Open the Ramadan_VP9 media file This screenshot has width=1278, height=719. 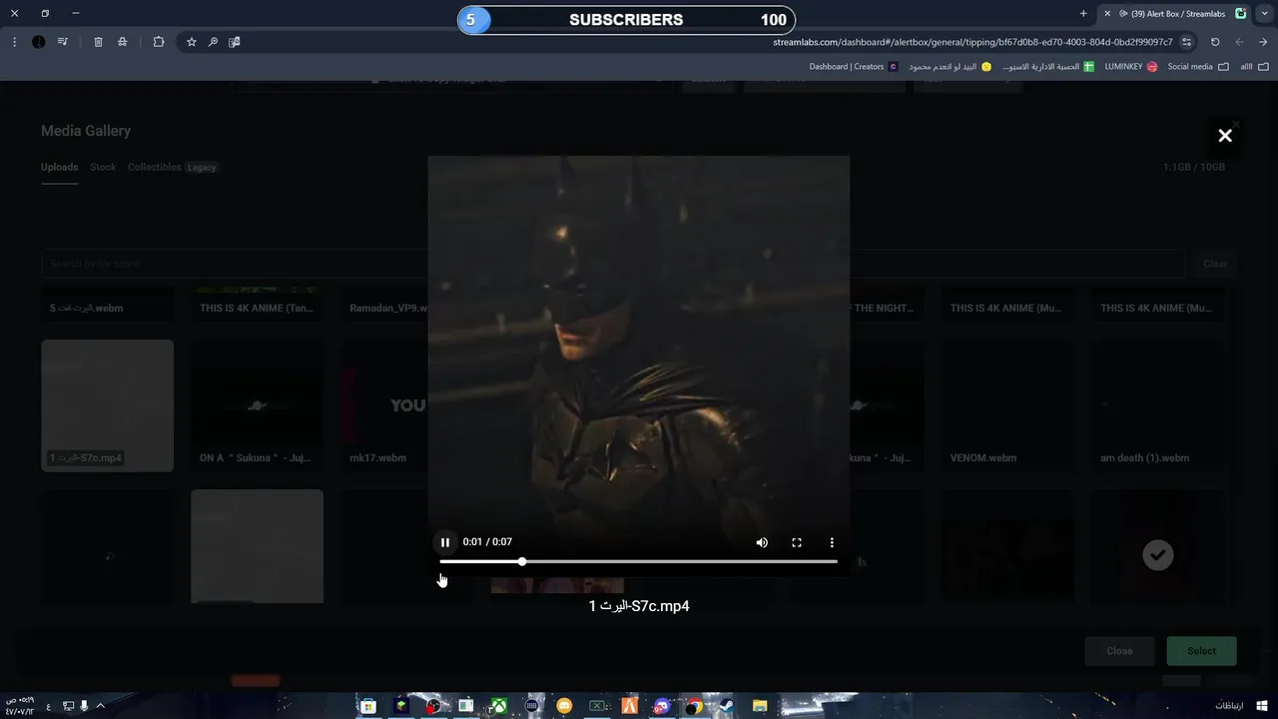tap(388, 308)
